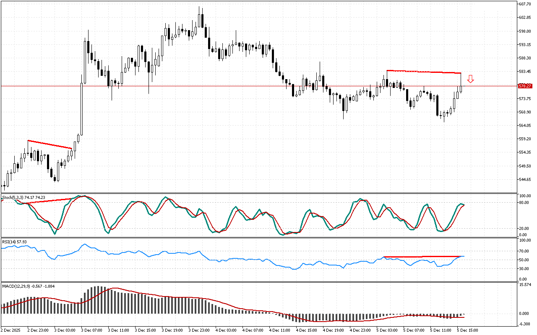Screen dimensions: 537x335
Task: Click the red down arrow marker
Action: [471, 79]
